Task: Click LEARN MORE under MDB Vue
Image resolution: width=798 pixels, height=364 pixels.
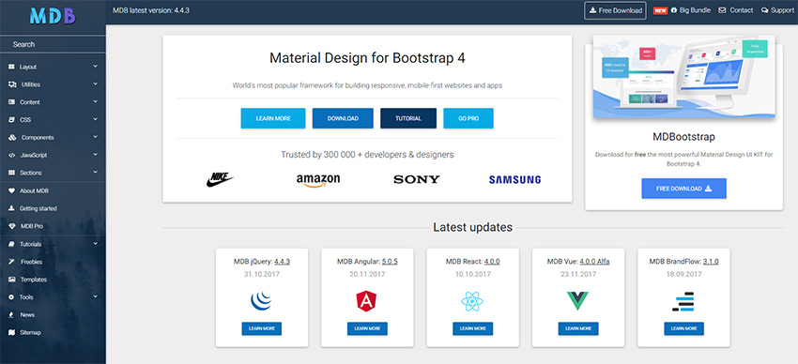Action: [x=578, y=329]
